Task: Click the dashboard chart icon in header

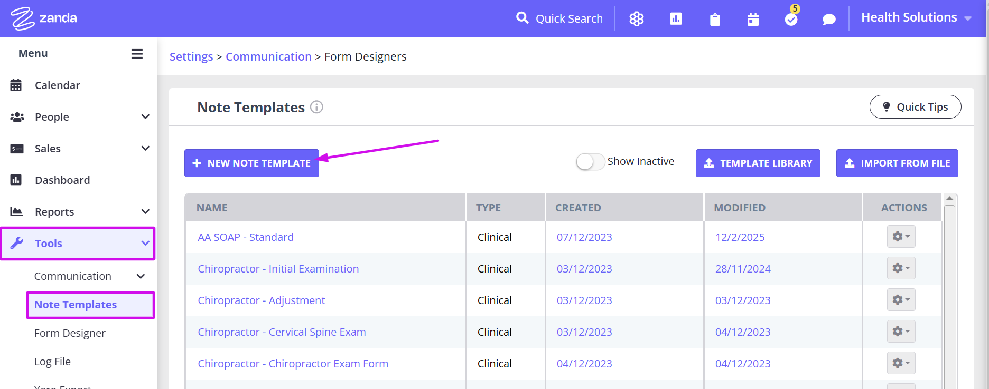Action: pos(676,19)
